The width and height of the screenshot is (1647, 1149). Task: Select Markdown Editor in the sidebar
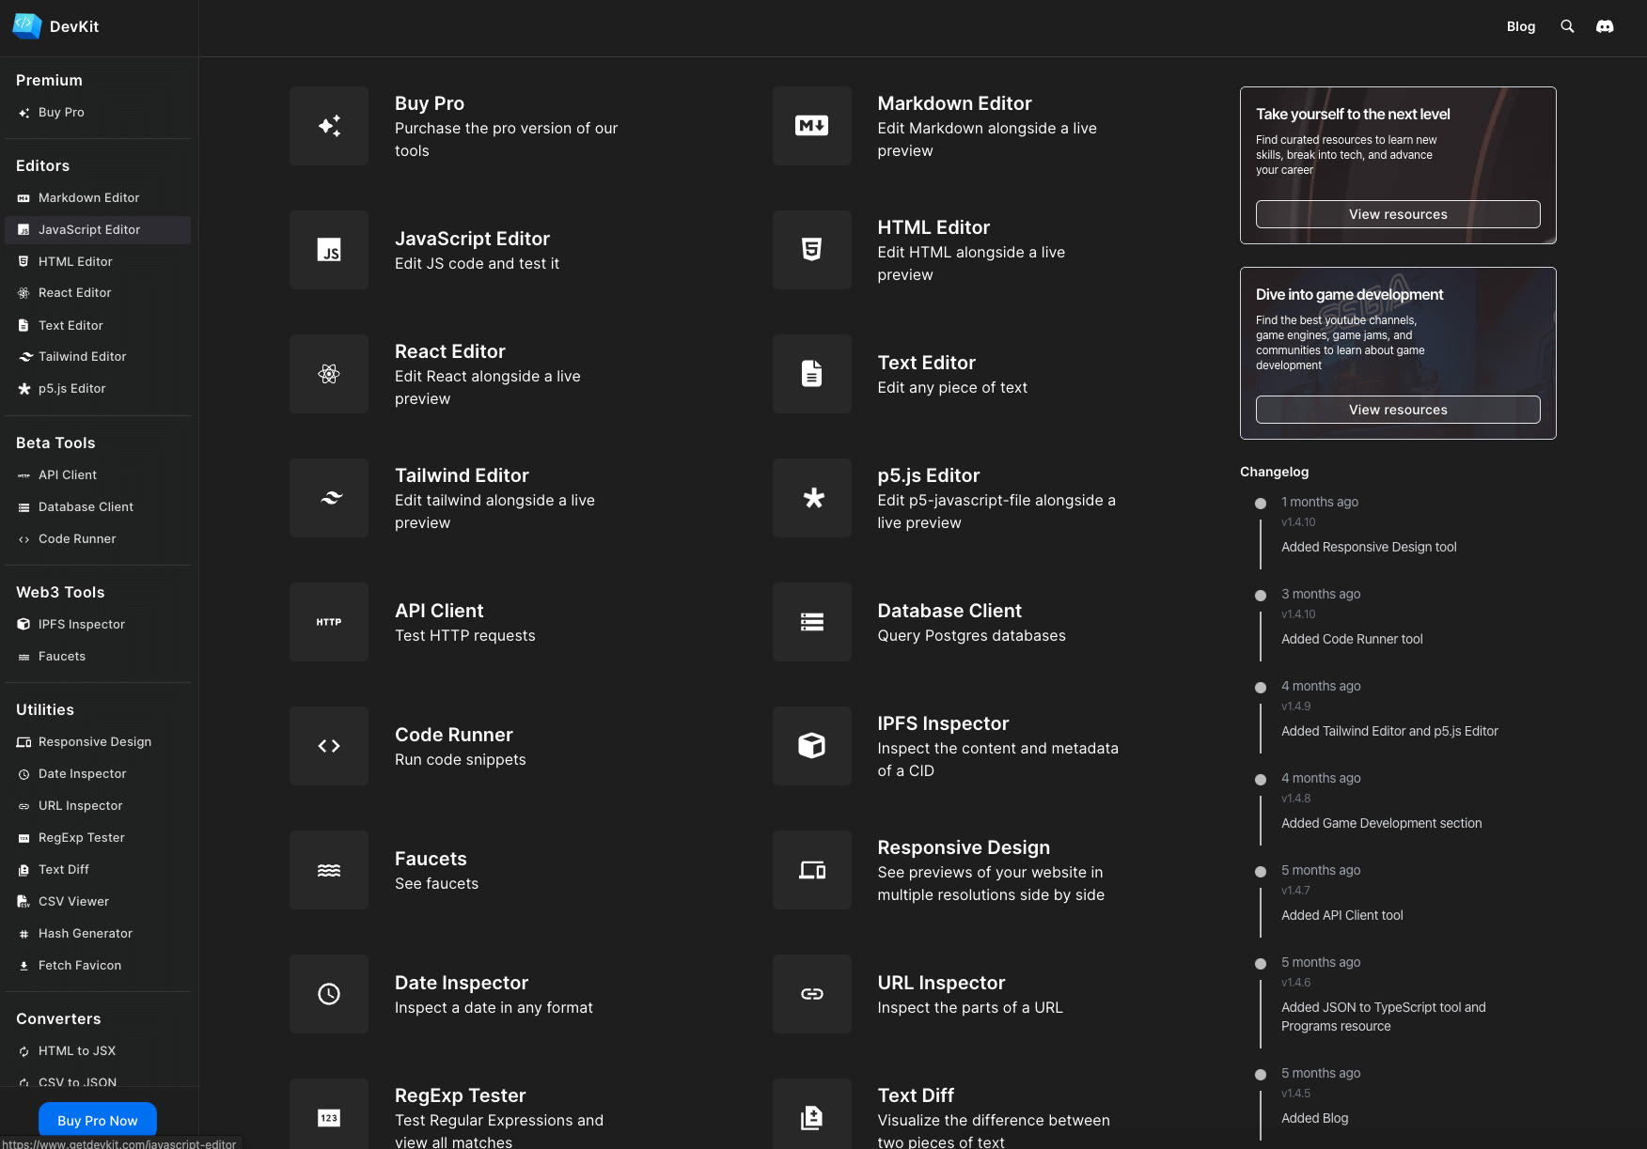(98, 198)
